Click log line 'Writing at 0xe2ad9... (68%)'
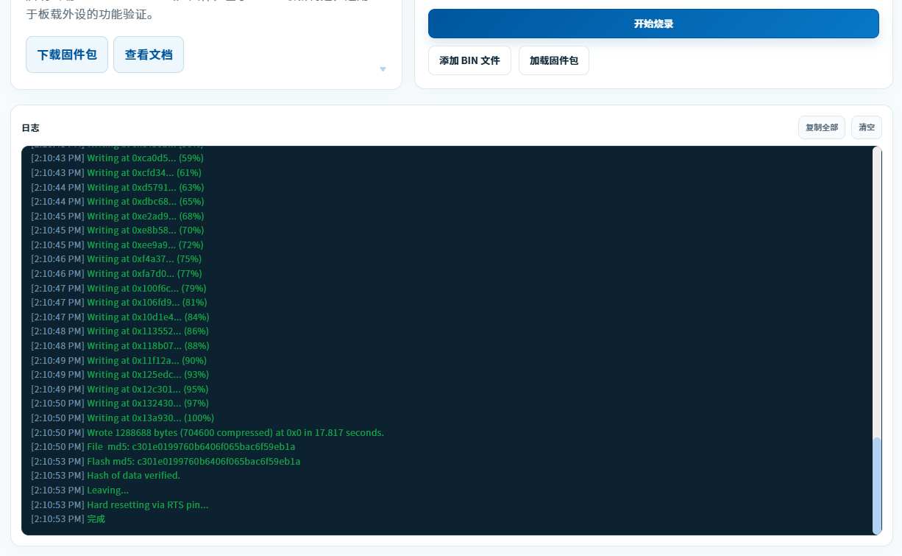Viewport: 902px width, 556px height. click(x=118, y=217)
